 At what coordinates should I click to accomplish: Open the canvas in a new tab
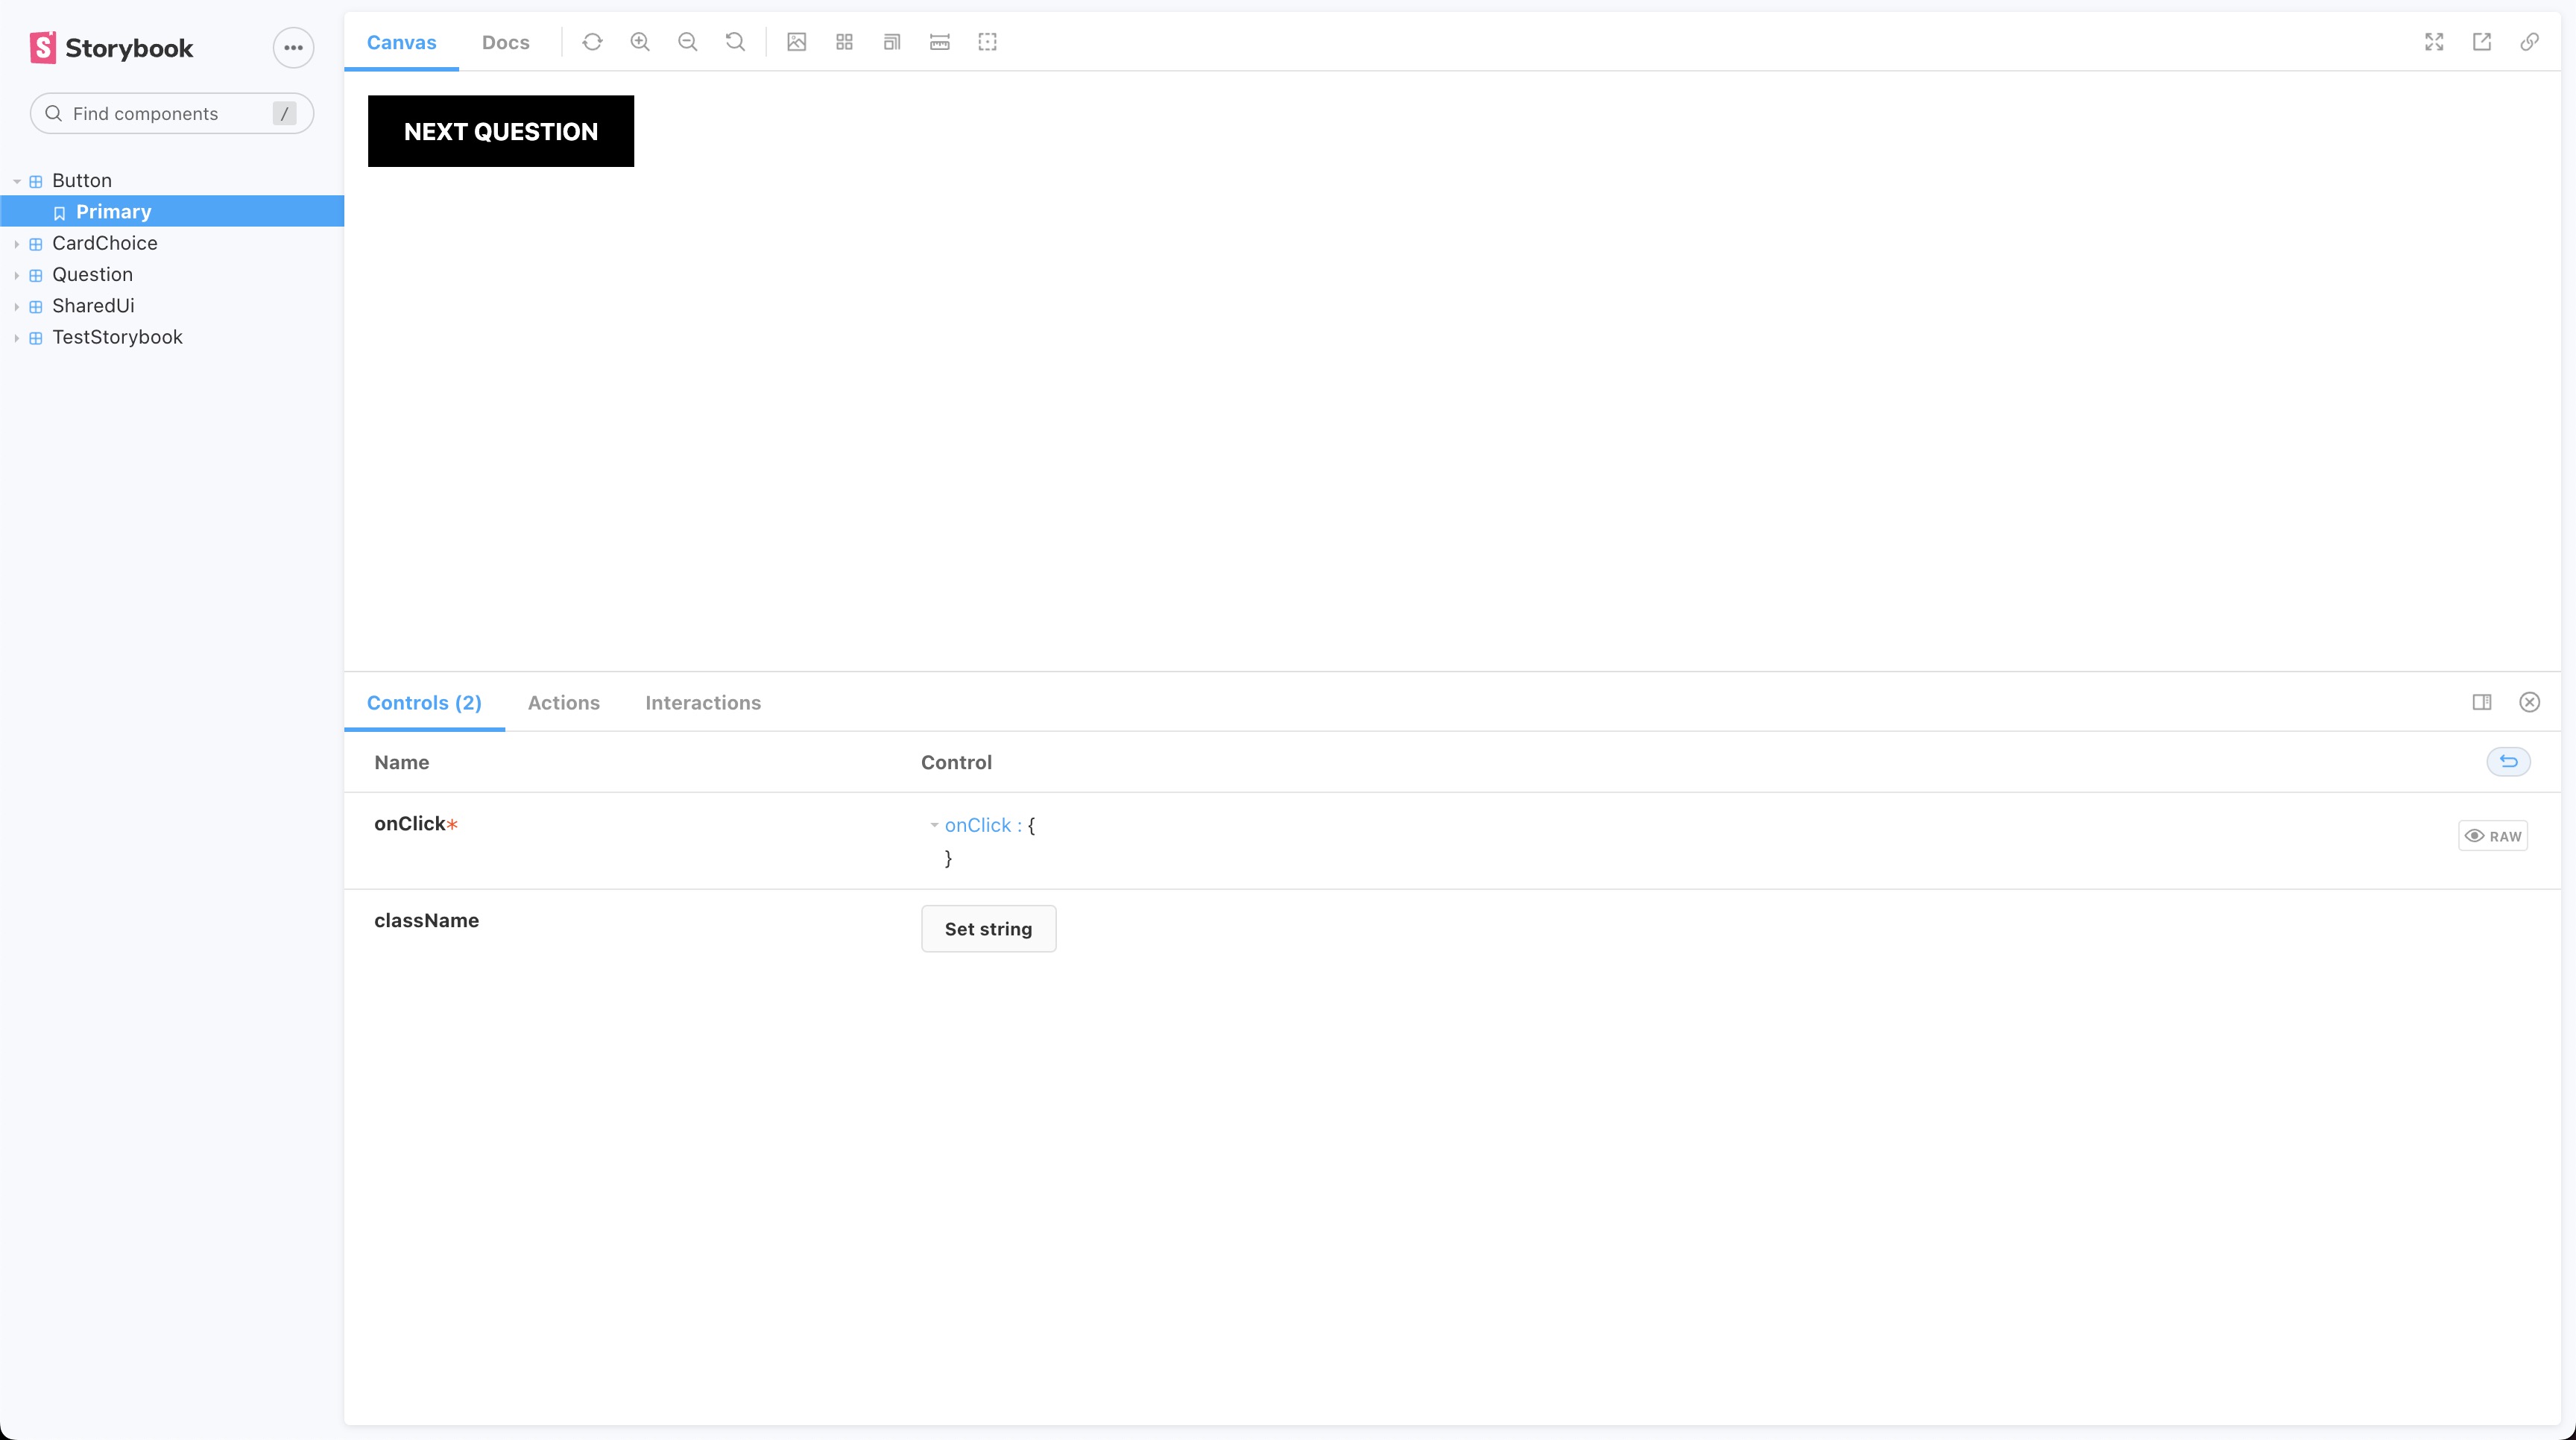[x=2482, y=42]
